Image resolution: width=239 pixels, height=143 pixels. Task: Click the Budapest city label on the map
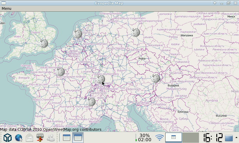click(173, 86)
